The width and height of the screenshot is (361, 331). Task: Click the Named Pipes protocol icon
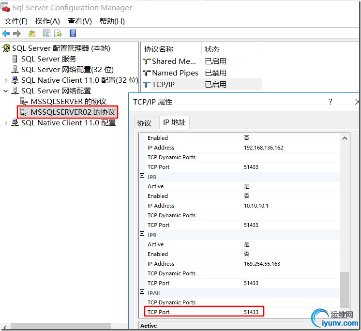pyautogui.click(x=147, y=73)
